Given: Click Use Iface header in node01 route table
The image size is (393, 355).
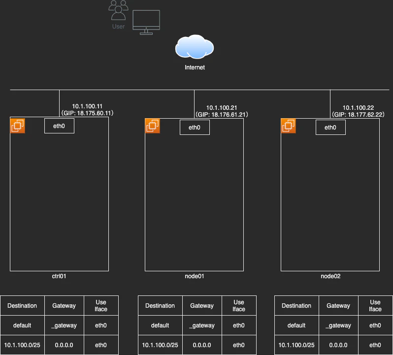Looking at the screenshot, I should 239,306.
